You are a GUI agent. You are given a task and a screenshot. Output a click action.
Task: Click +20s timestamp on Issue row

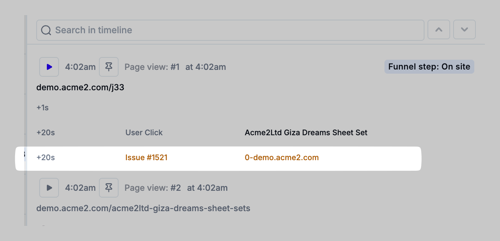coord(46,158)
